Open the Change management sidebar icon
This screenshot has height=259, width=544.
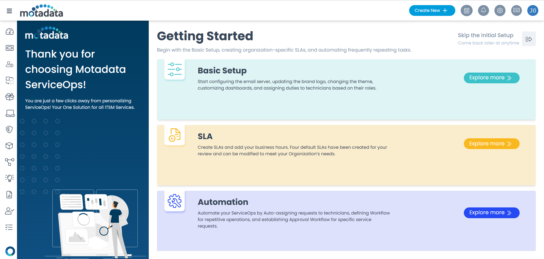click(x=10, y=80)
